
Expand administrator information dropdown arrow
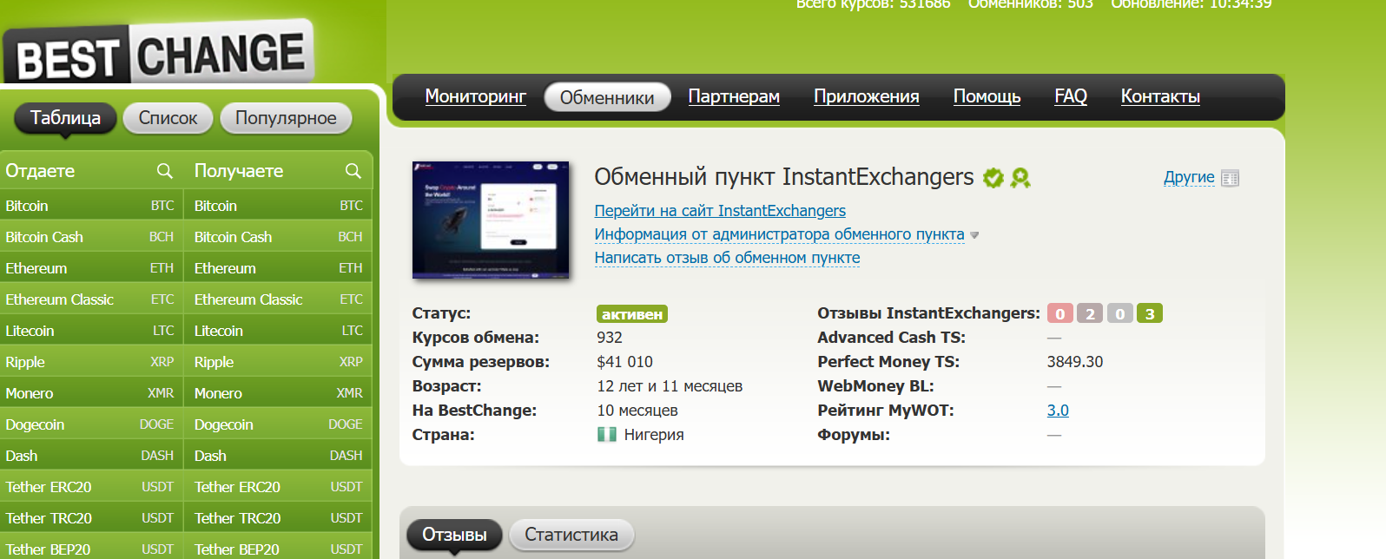[974, 235]
